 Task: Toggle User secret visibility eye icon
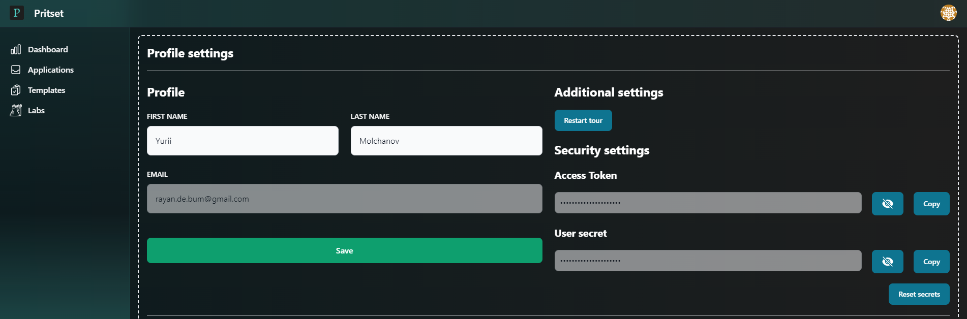[887, 262]
